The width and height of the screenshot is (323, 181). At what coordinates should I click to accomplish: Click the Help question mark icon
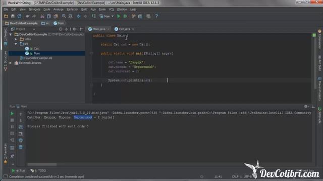[x=156, y=16]
